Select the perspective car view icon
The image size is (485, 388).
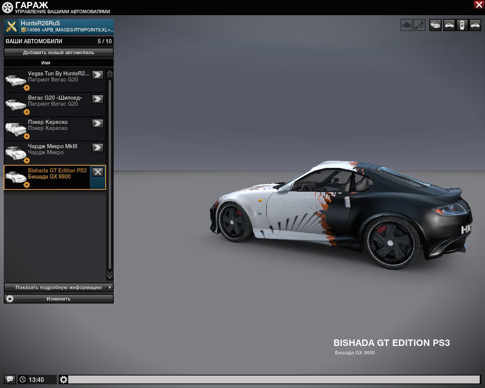[435, 25]
